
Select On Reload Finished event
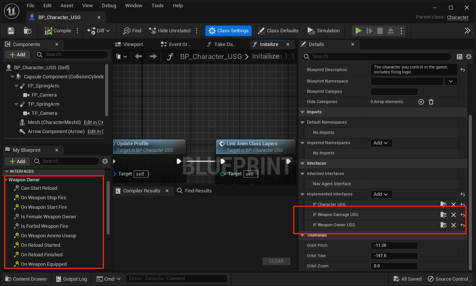tap(42, 255)
